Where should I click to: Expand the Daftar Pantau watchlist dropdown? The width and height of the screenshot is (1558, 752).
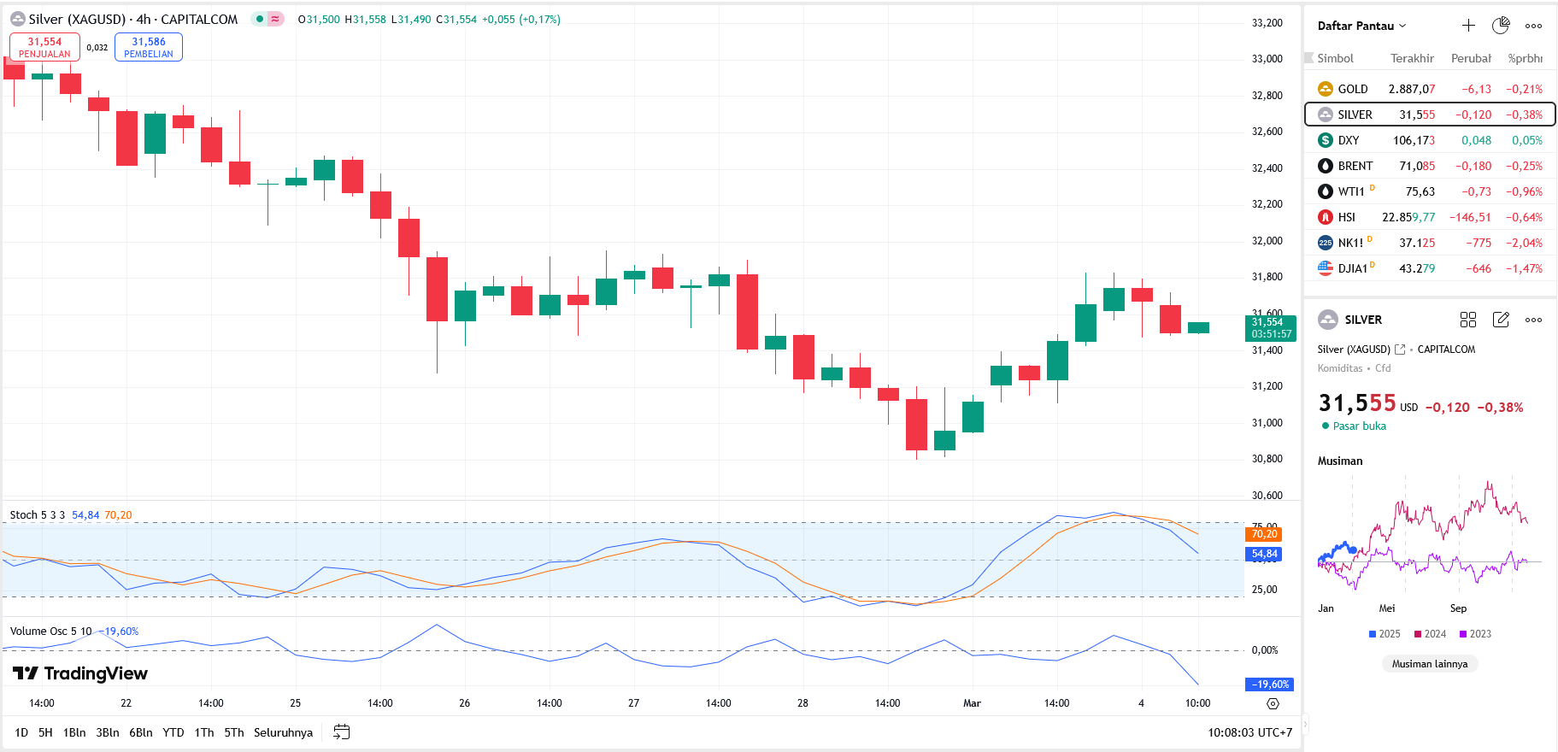click(1361, 26)
